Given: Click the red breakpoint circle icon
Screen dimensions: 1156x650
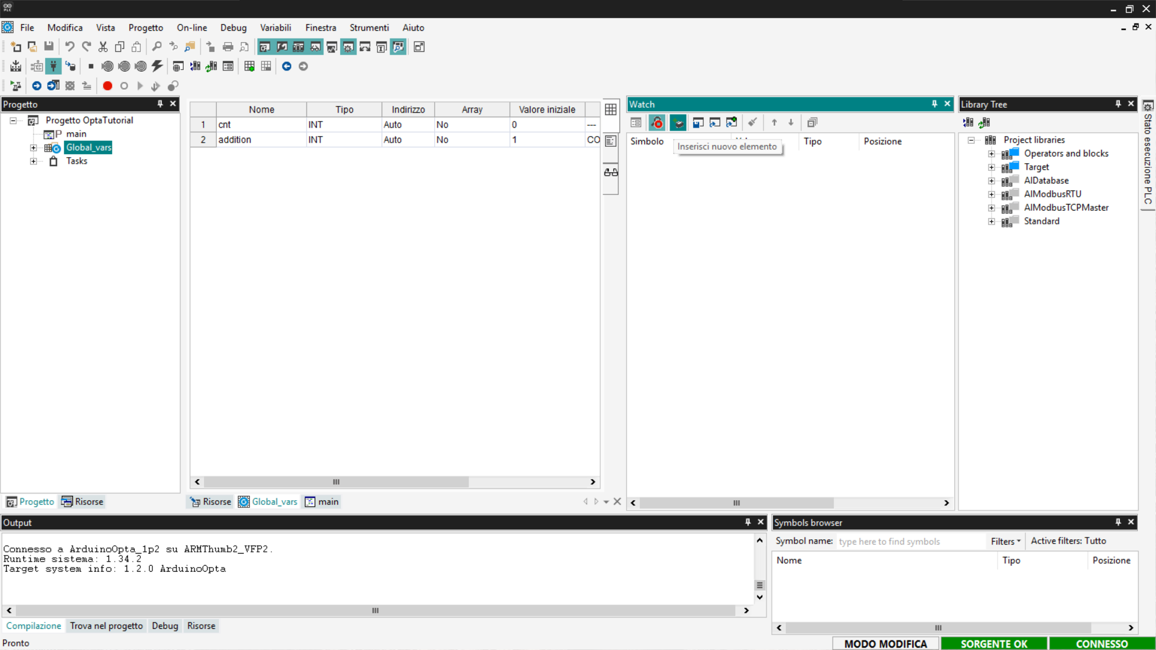Looking at the screenshot, I should [x=107, y=86].
